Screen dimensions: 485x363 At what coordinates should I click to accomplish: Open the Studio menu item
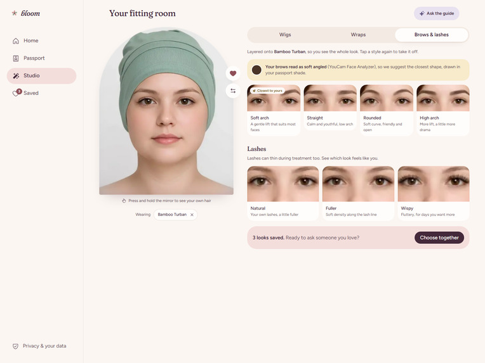point(41,75)
